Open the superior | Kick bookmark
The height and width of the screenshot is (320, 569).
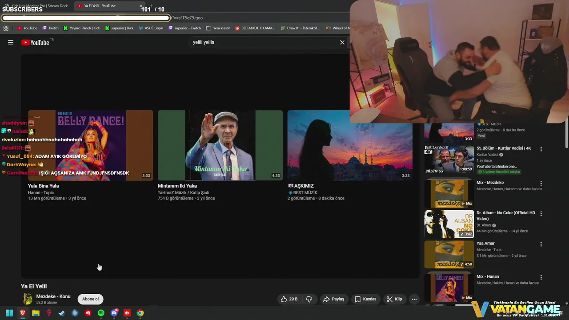coord(119,28)
